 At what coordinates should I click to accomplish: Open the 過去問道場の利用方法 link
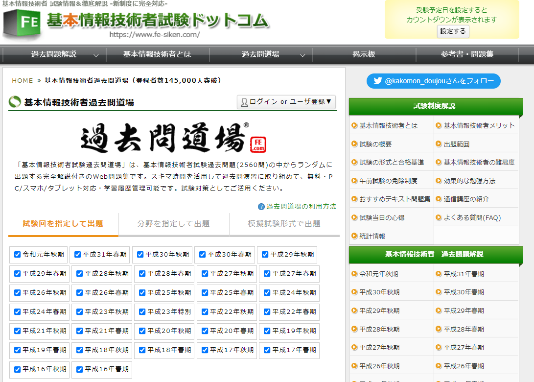301,207
